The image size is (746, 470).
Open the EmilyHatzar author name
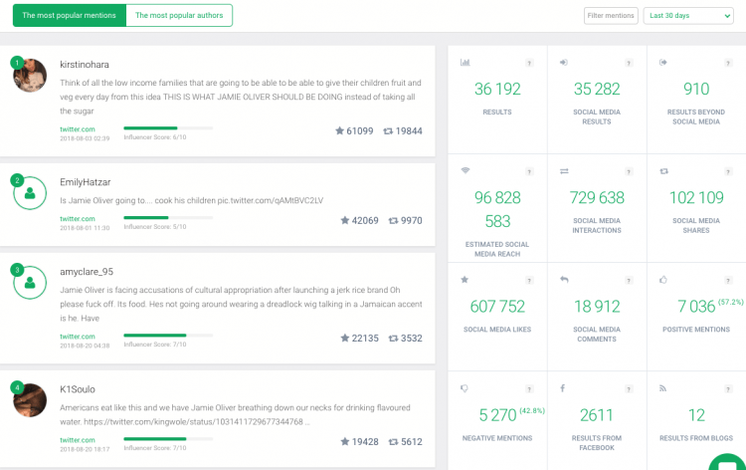tap(84, 182)
